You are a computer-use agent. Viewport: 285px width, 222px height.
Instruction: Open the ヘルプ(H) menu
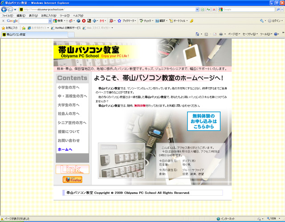coord(78,16)
